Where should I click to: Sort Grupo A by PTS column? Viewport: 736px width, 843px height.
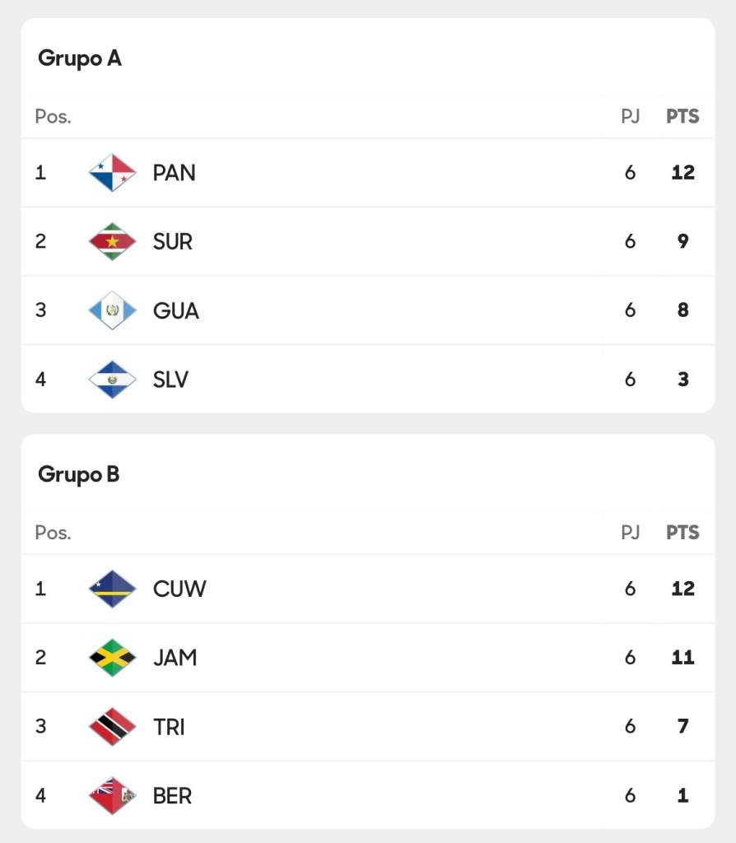[682, 116]
